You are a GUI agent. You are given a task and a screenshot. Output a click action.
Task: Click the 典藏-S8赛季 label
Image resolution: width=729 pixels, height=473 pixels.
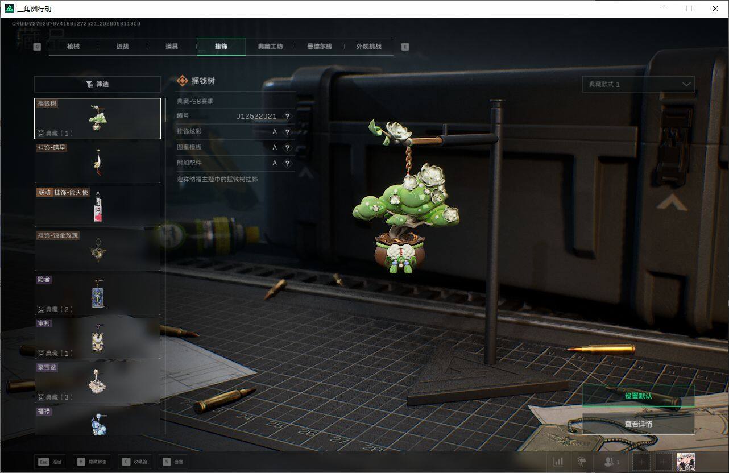(195, 101)
